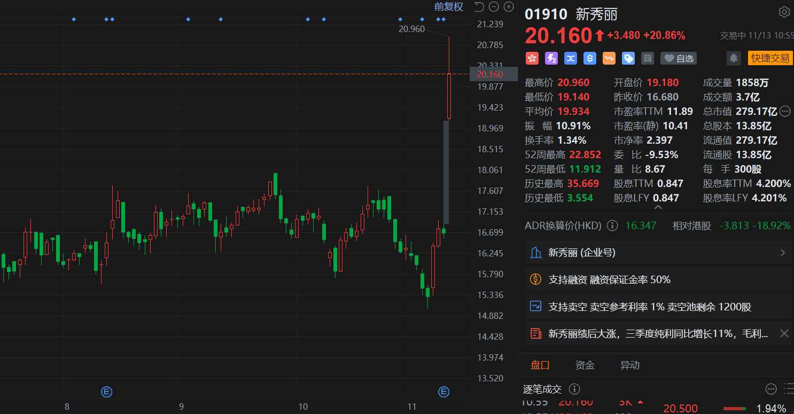794x414 pixels.
Task: Click the Level-2 lightning quotes icon
Action: click(551, 58)
